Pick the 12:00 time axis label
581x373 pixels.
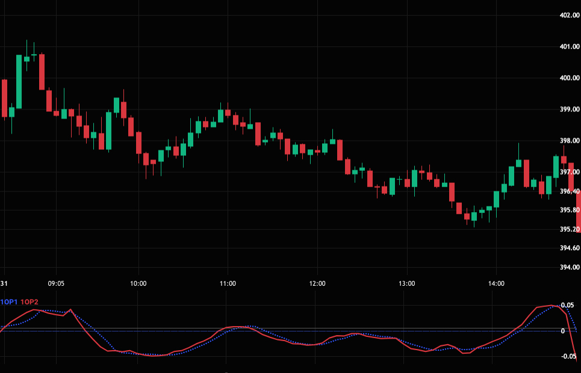click(317, 283)
